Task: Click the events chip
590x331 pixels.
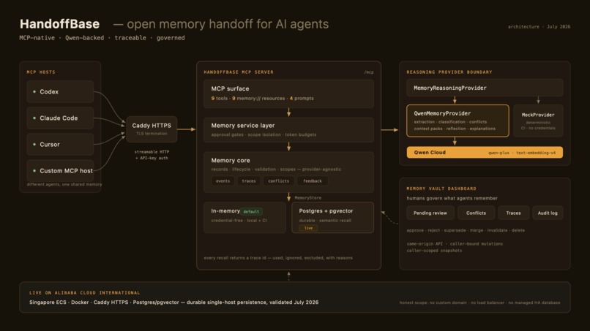Action: [x=223, y=181]
